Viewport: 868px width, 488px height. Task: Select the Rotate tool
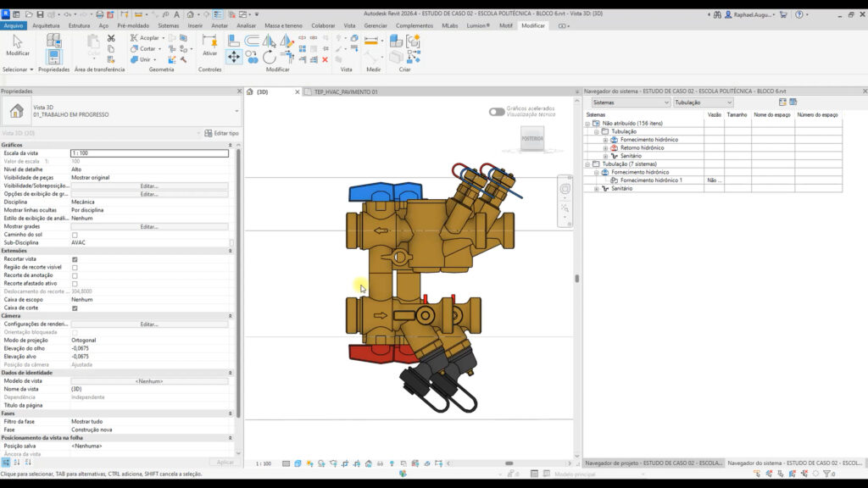[269, 57]
